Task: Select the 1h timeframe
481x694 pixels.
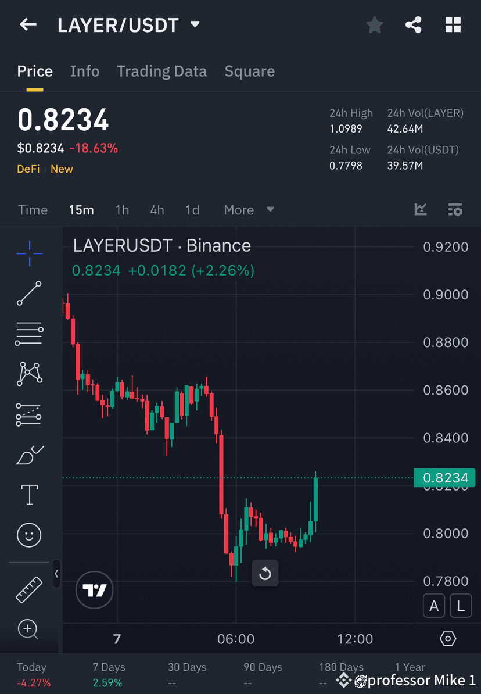Action: [122, 210]
